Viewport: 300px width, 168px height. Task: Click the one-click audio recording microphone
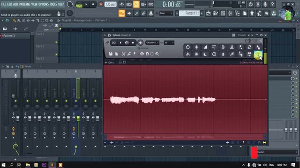tap(265, 4)
